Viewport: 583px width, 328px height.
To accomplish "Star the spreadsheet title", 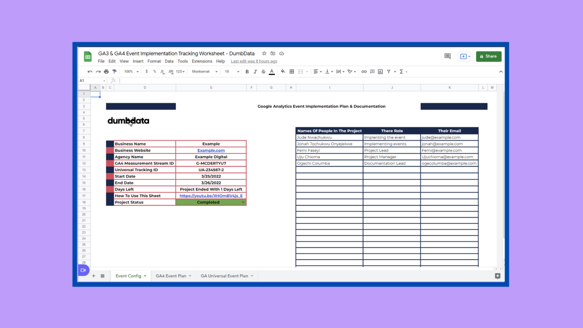I will tap(264, 54).
